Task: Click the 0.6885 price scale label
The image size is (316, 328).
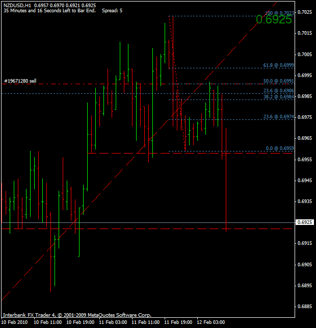Action: coord(305,307)
